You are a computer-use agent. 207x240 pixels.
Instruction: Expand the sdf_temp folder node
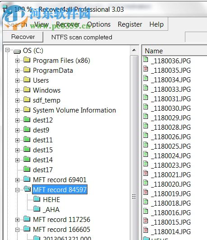pos(17,100)
